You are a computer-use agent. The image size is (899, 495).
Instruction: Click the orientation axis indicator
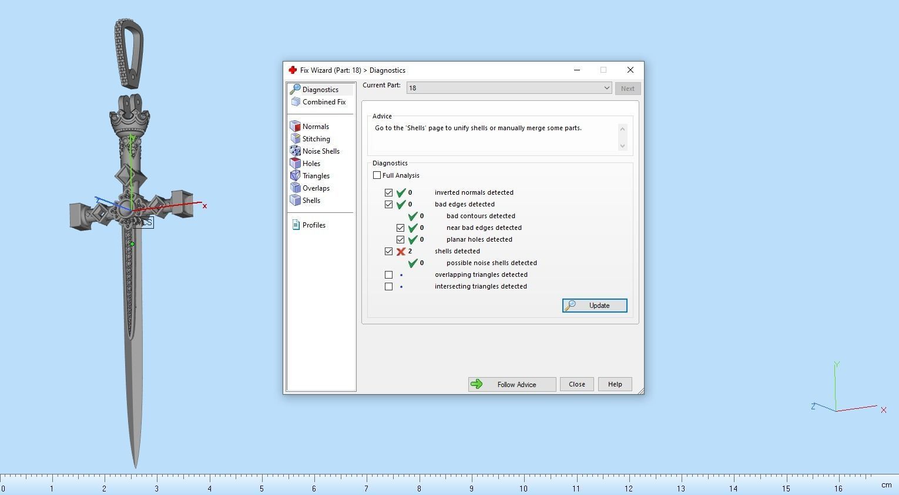(x=848, y=388)
